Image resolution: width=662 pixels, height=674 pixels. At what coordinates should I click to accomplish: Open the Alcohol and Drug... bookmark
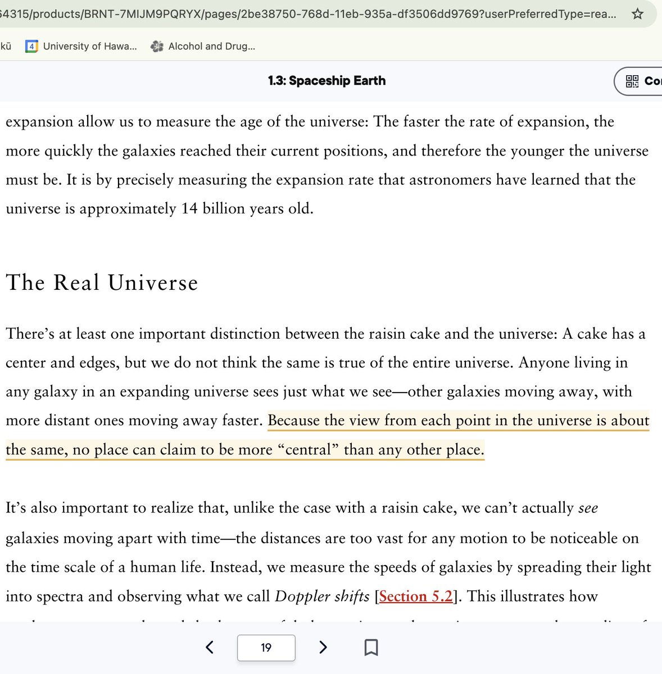203,46
